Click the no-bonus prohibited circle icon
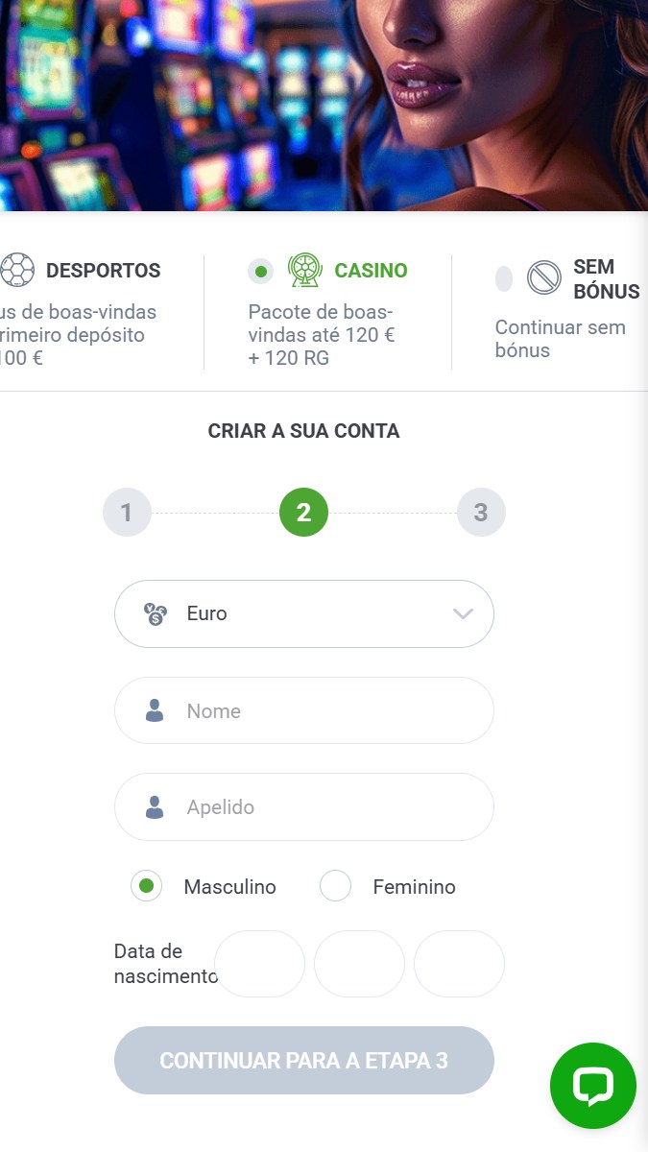Screen dimensions: 648x1152 point(543,278)
